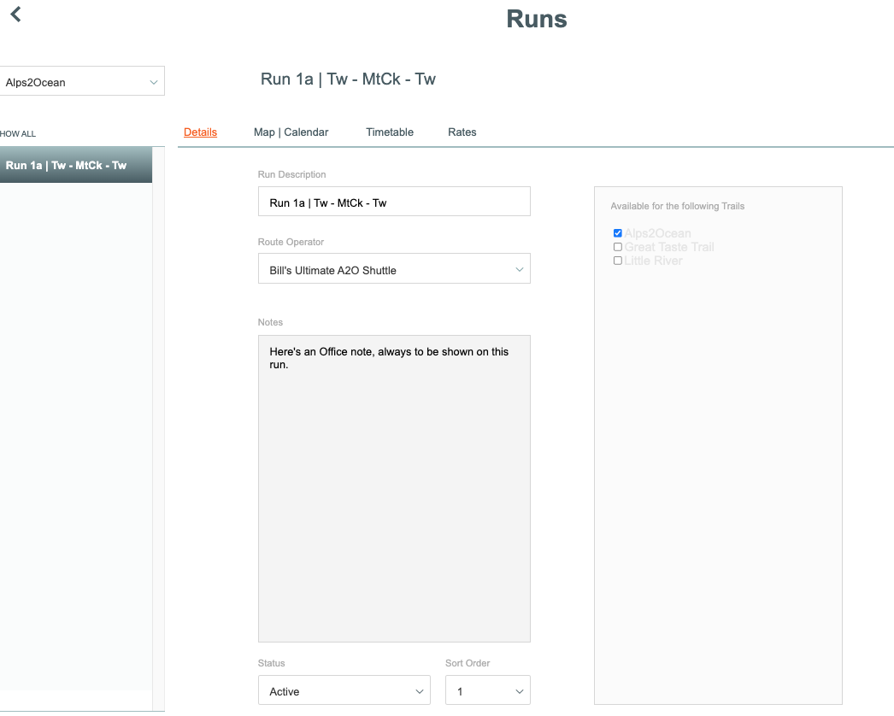Click the SHOW ALL link

pos(18,133)
